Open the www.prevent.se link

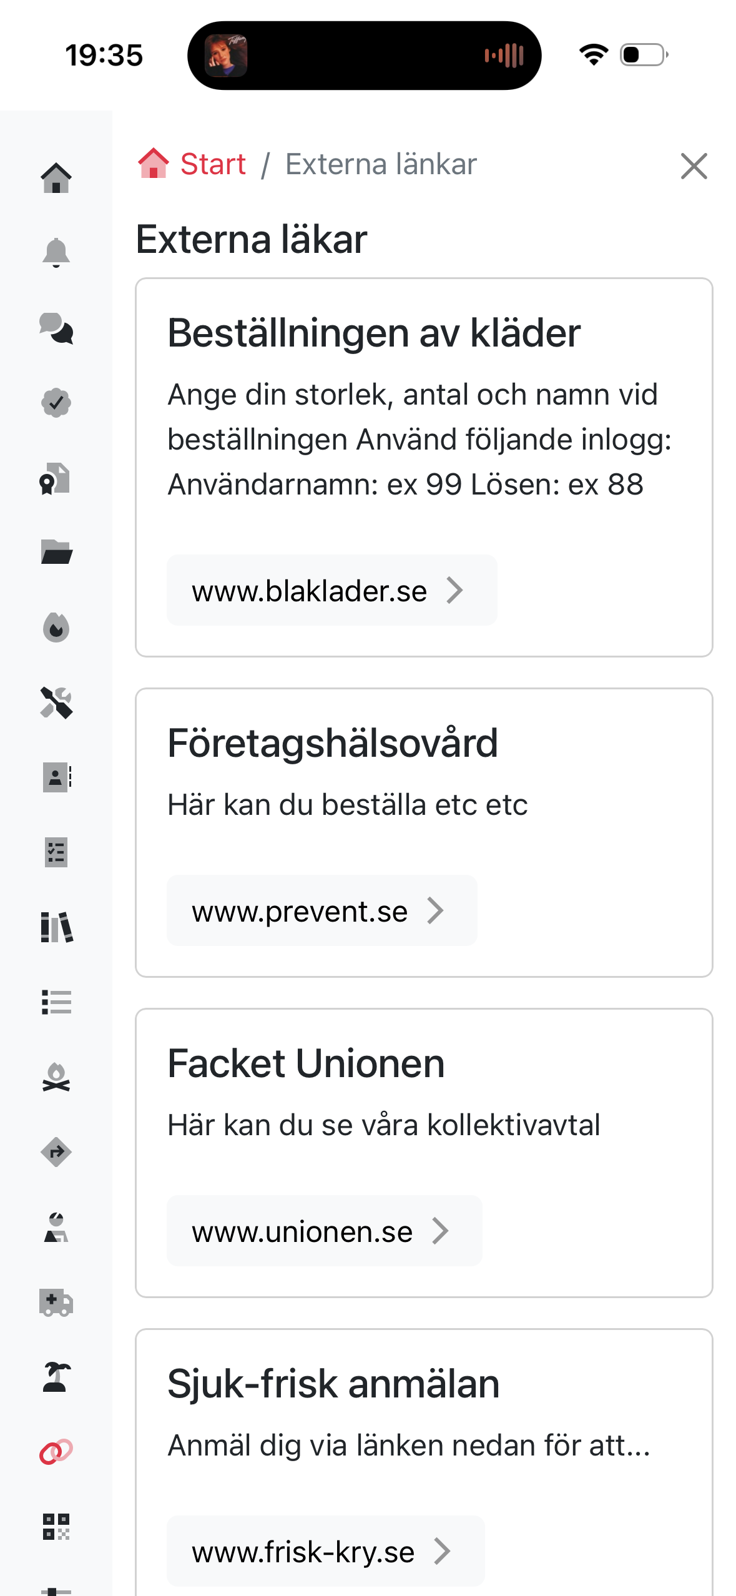tap(321, 911)
